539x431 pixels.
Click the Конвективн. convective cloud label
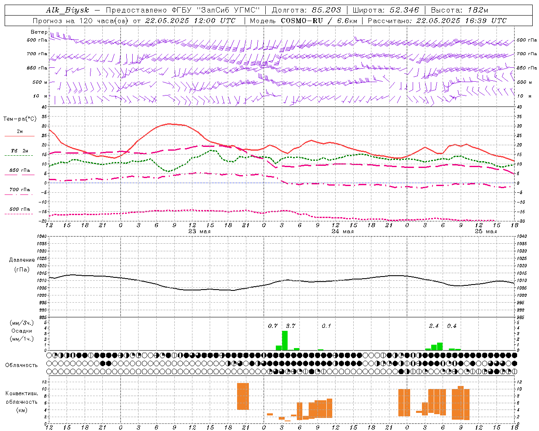tap(21, 394)
